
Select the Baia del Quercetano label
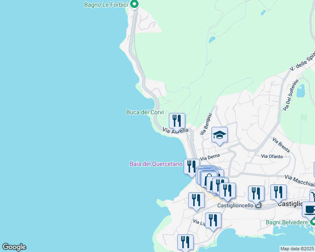point(156,164)
